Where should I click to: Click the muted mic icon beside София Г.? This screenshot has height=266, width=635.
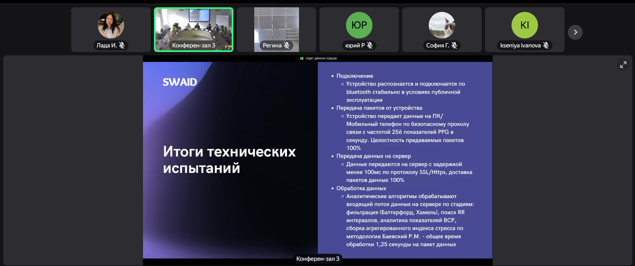point(454,45)
